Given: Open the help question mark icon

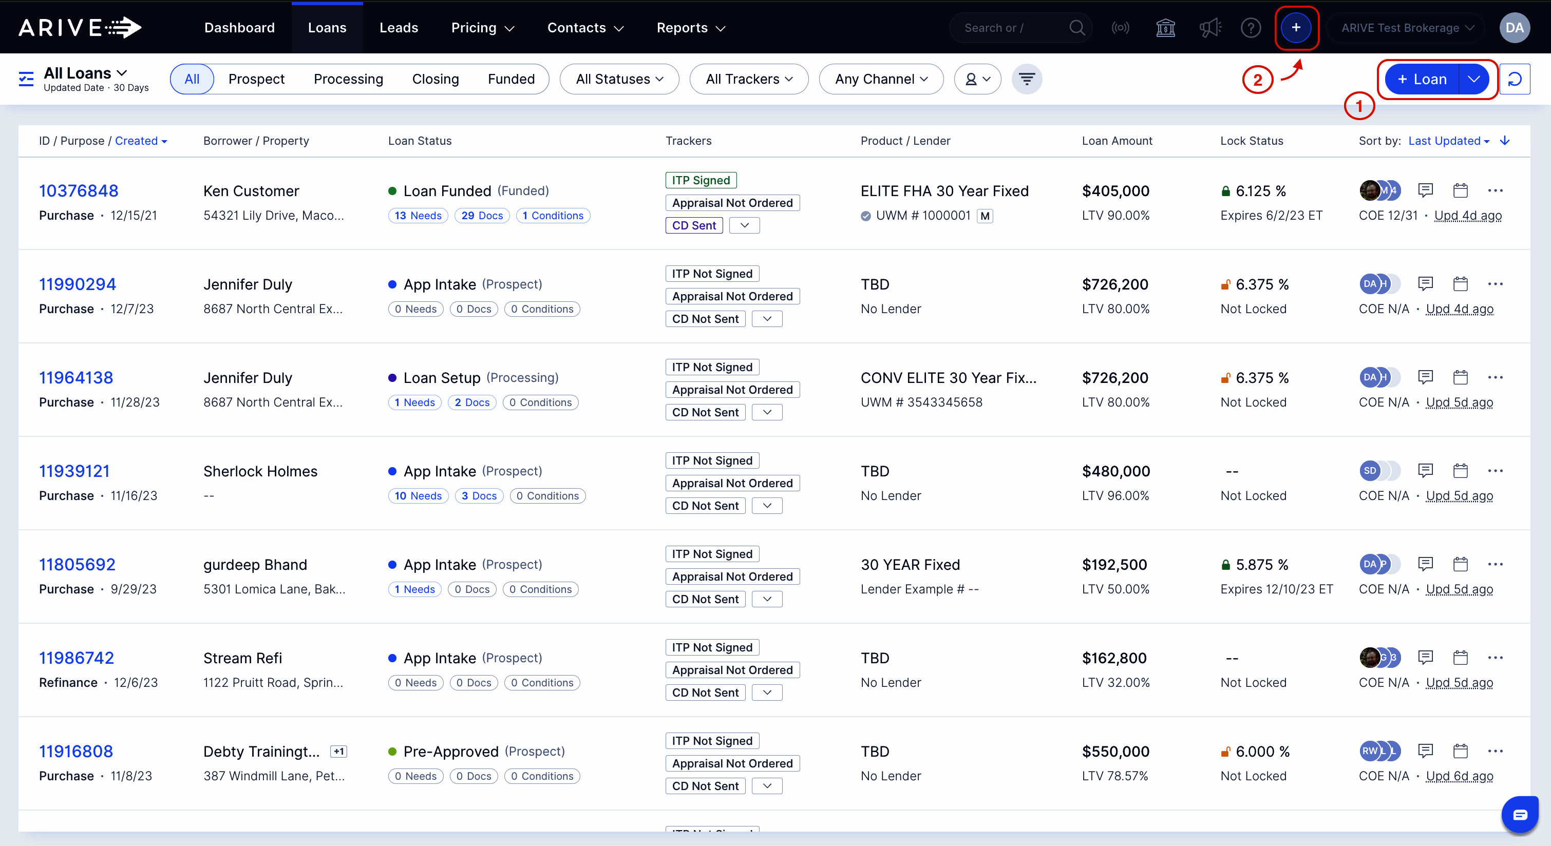Looking at the screenshot, I should coord(1251,28).
